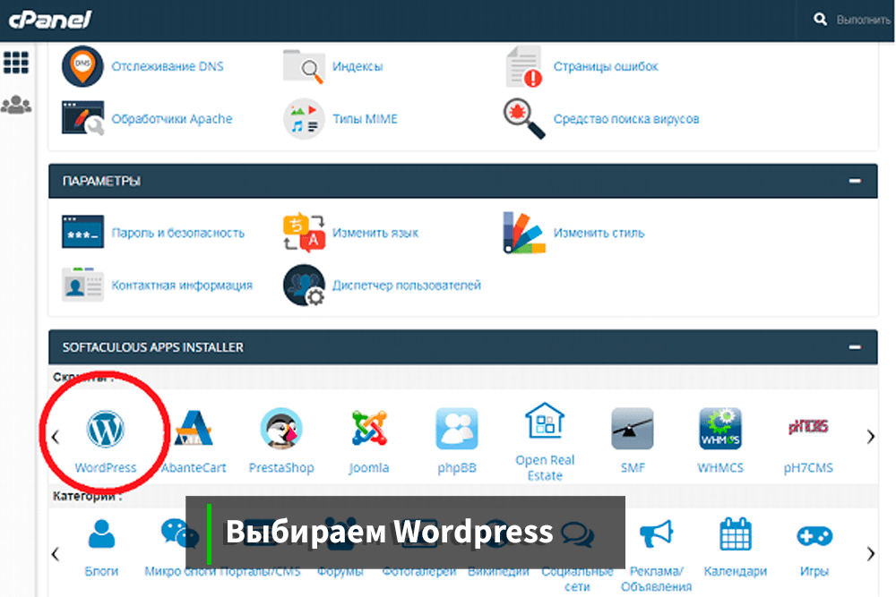The height and width of the screenshot is (597, 896).
Task: Click the Календари category label
Action: coord(736,571)
